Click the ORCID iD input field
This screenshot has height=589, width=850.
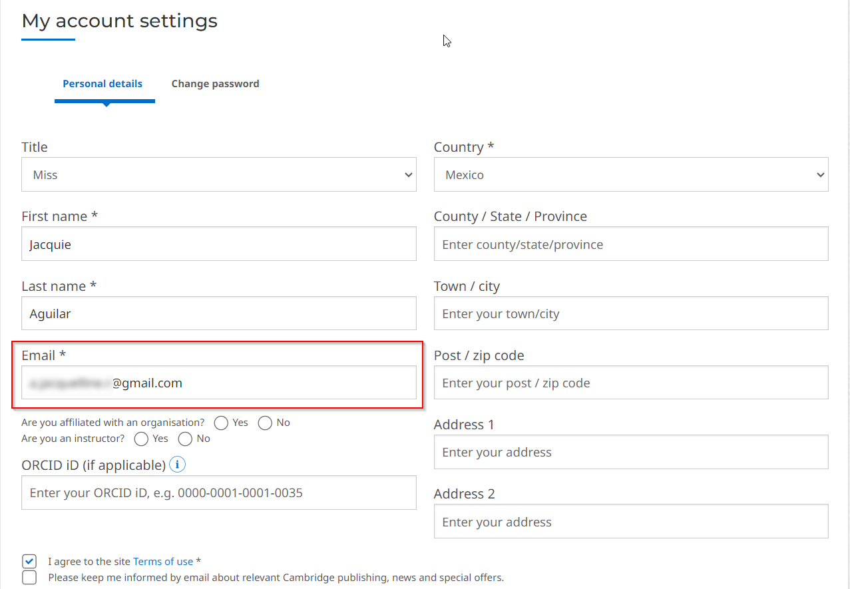point(219,492)
